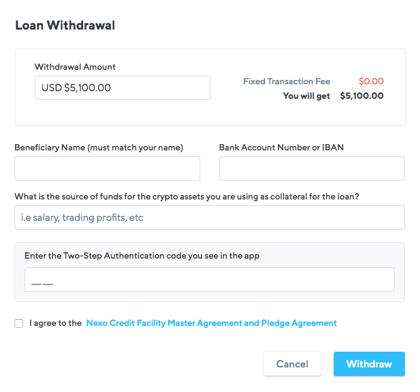
Task: Click the 'I agree to the' label
Action: coord(55,323)
